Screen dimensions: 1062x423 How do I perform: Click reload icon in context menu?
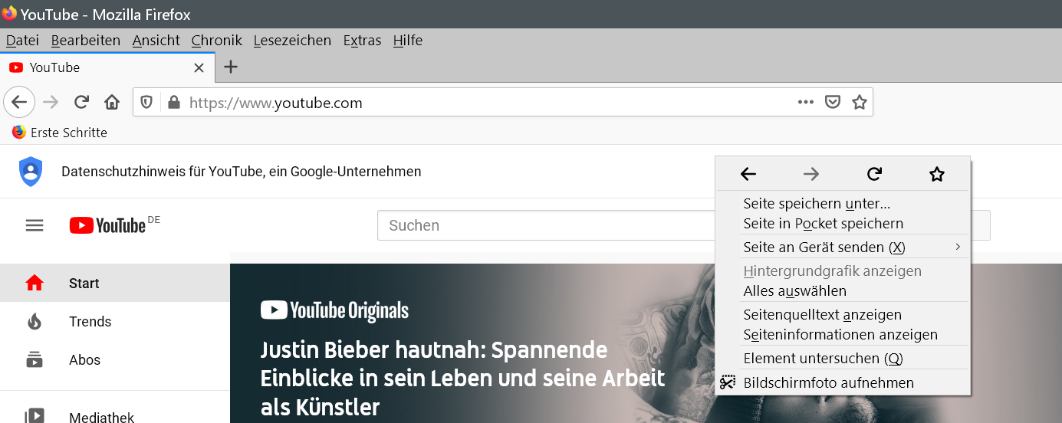[874, 175]
